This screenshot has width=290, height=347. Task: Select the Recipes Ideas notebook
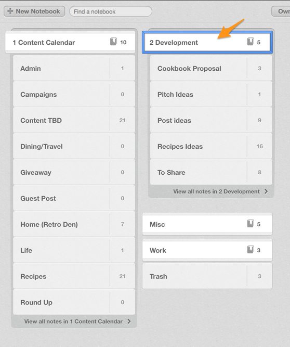click(x=211, y=146)
